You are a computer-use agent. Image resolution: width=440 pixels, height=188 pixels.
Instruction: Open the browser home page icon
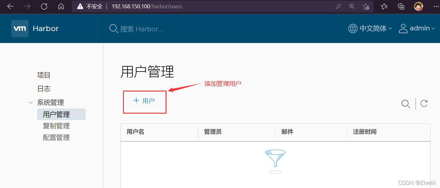coord(61,6)
